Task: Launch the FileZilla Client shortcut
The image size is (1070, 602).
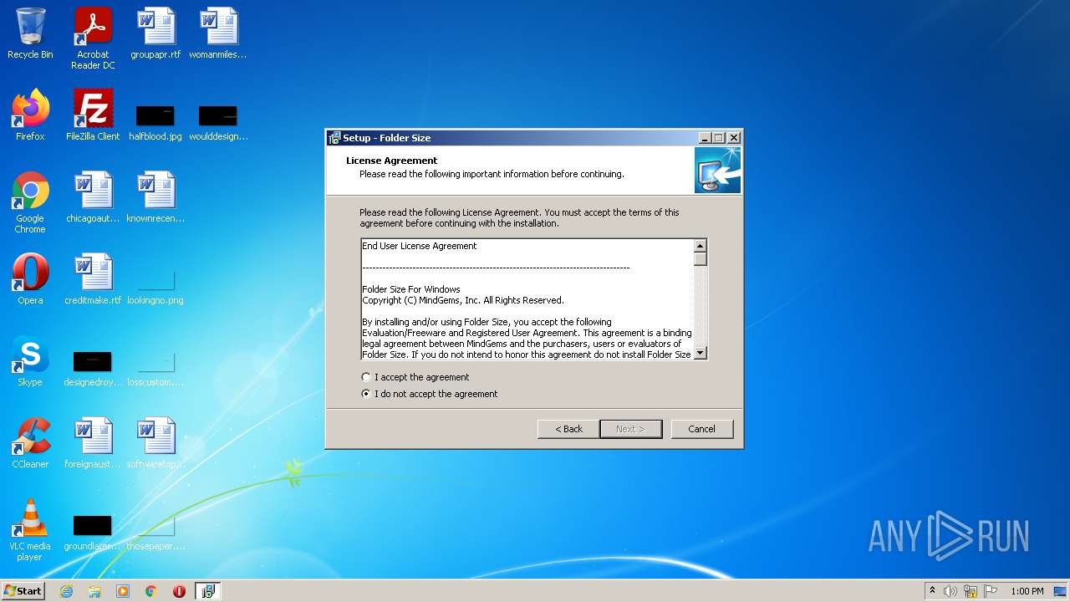Action: [x=93, y=115]
